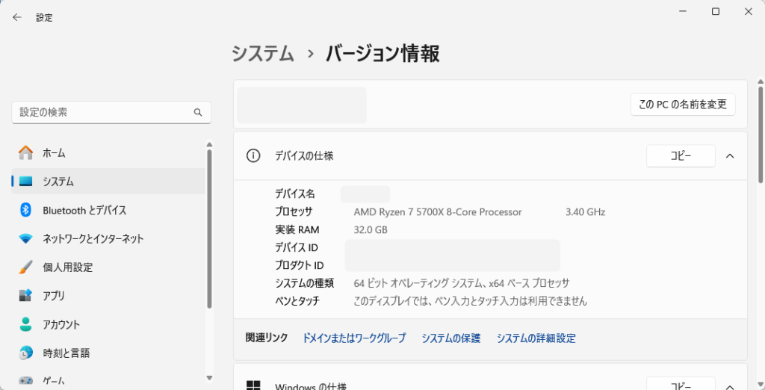Click the AMD Ryzen 7 5700X processor text

click(x=438, y=212)
